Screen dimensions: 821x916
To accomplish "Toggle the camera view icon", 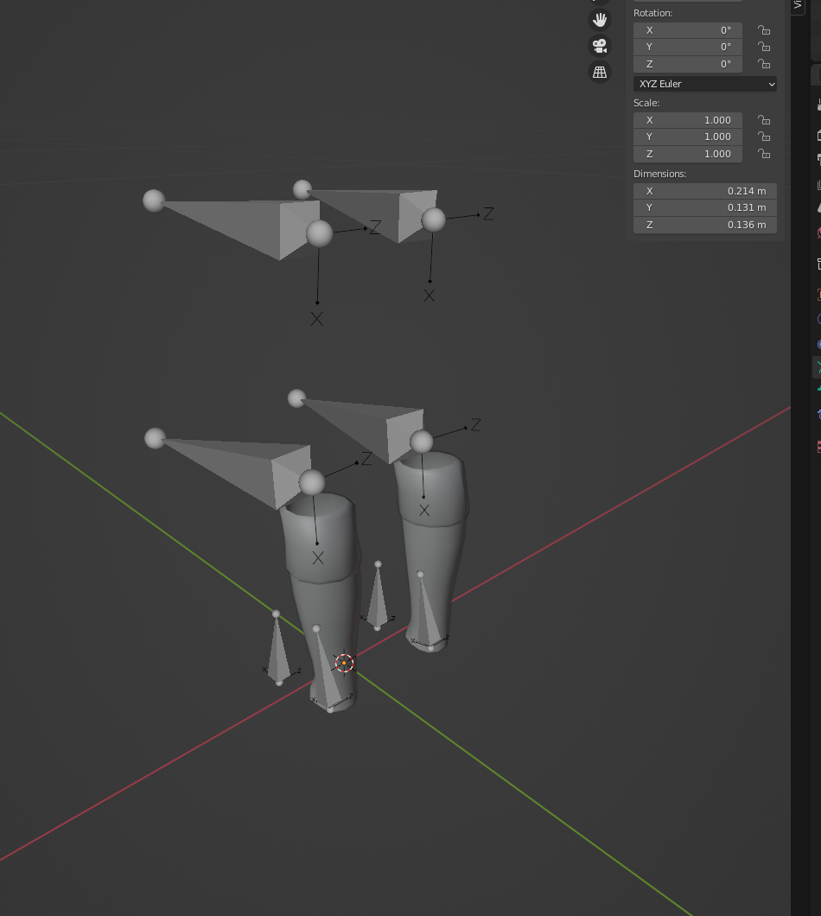I will pyautogui.click(x=600, y=46).
